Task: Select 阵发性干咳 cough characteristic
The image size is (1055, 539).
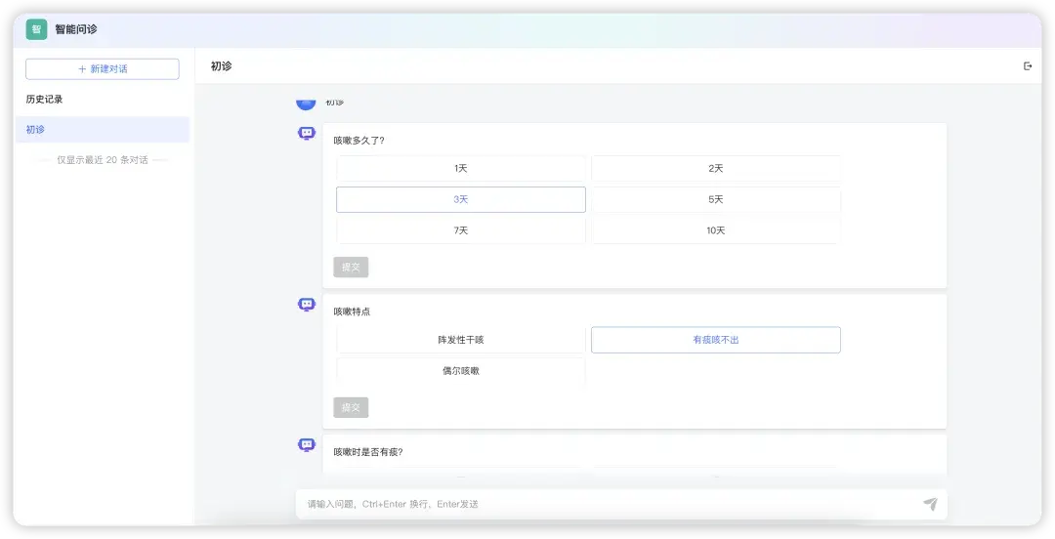Action: pyautogui.click(x=461, y=340)
